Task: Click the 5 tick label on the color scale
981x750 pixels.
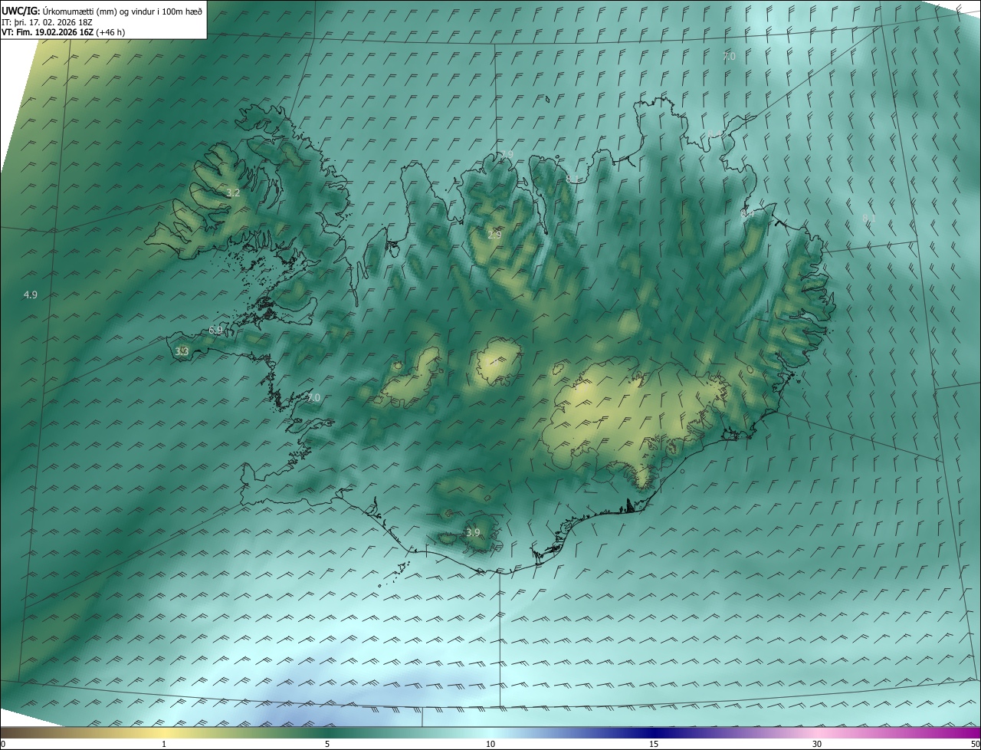Action: pyautogui.click(x=327, y=745)
